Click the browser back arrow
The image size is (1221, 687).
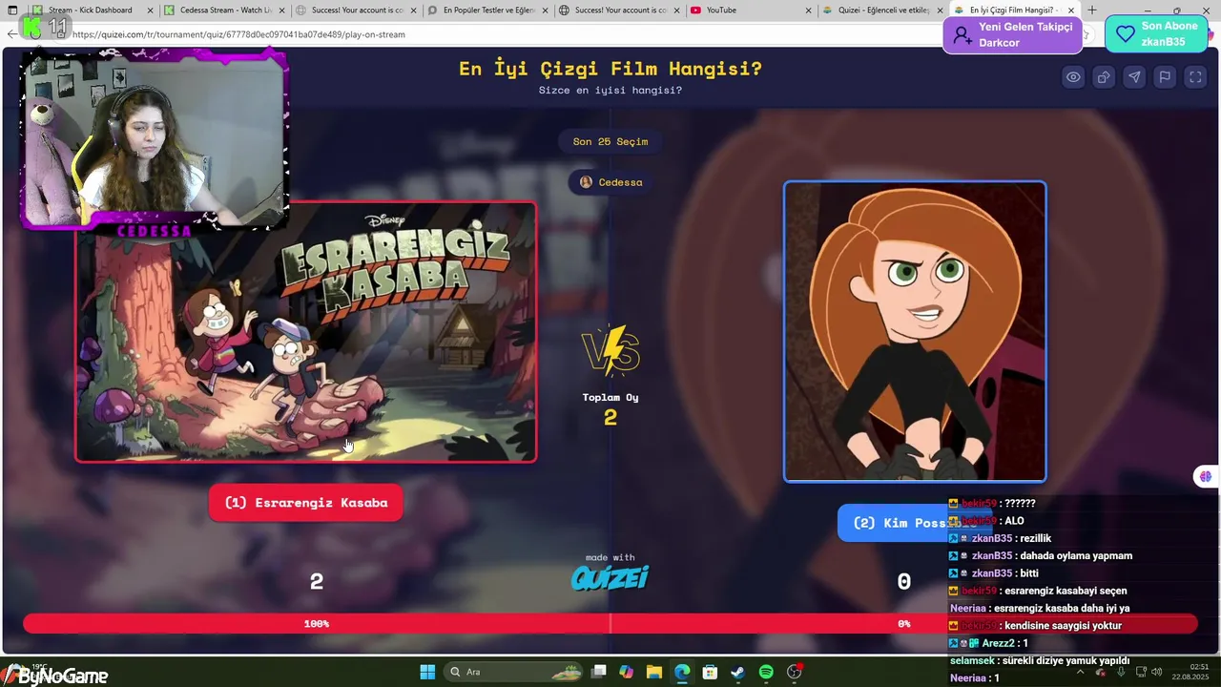click(x=11, y=34)
